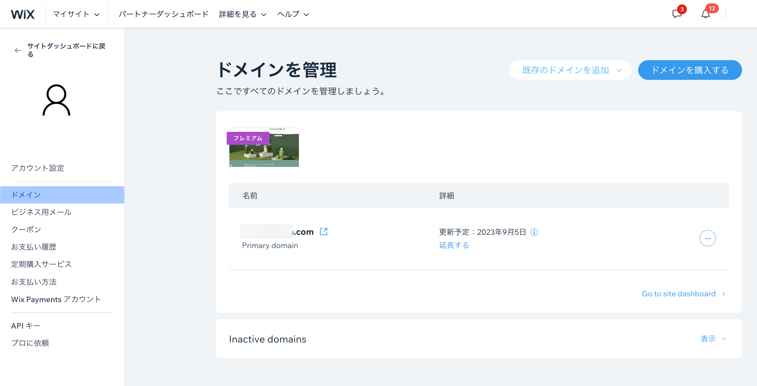Open the 詳細を見る menu
Screen dimensions: 757x386
(x=242, y=14)
